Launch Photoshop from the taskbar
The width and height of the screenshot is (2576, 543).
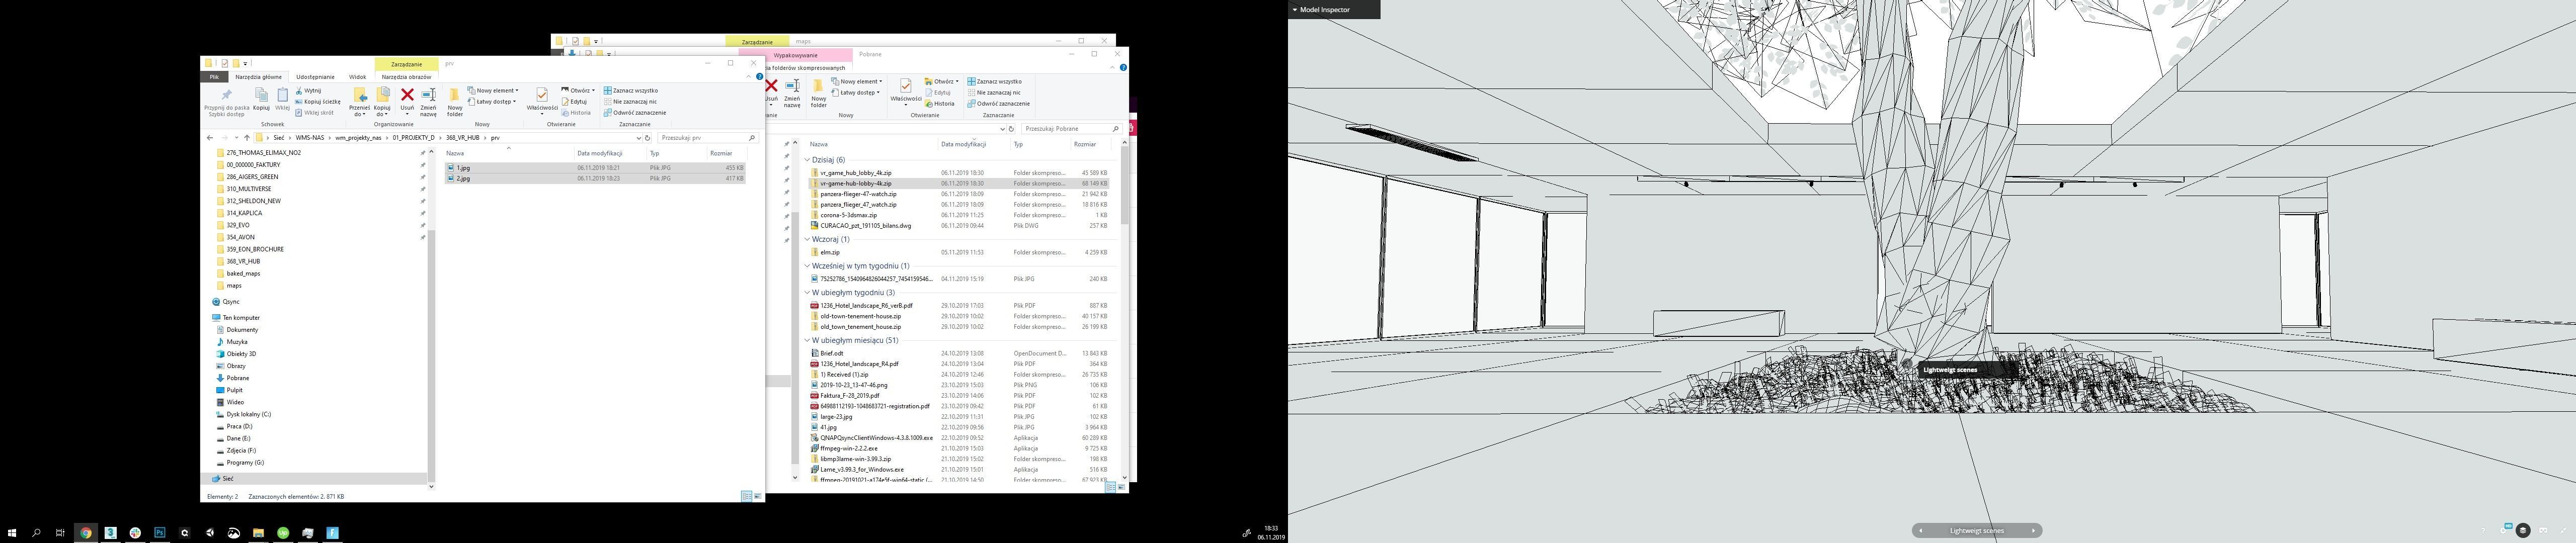tap(160, 533)
